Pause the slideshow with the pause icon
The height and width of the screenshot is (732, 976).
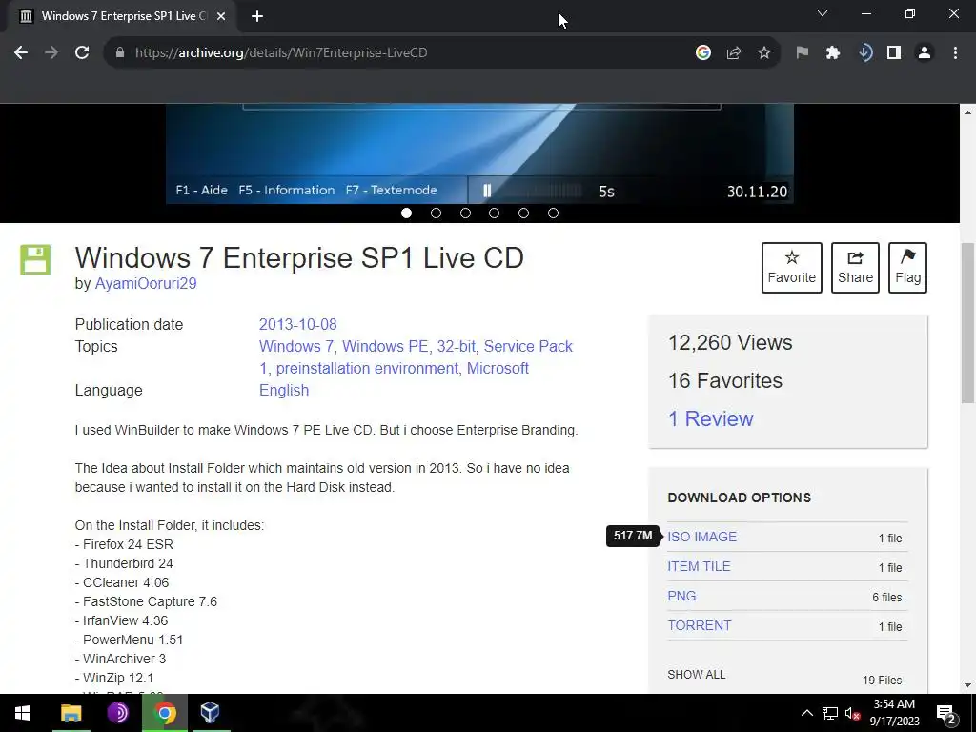tap(487, 191)
